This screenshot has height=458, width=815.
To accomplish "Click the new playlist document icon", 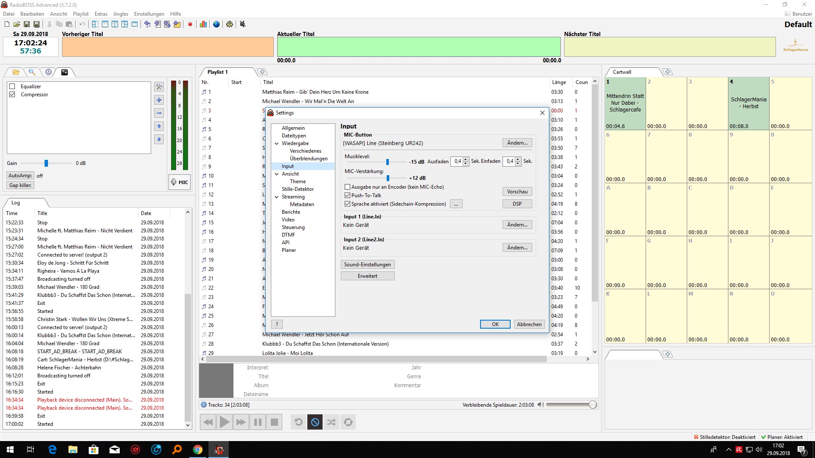I will (x=7, y=24).
